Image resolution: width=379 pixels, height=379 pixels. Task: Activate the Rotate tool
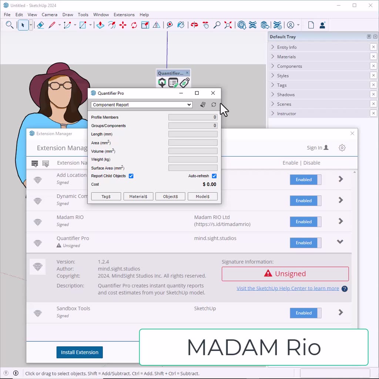tap(134, 25)
